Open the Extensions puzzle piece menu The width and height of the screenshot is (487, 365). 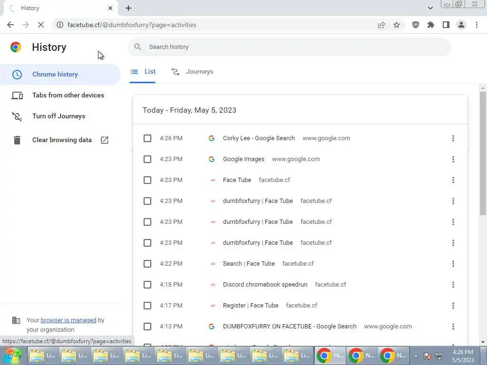click(431, 25)
